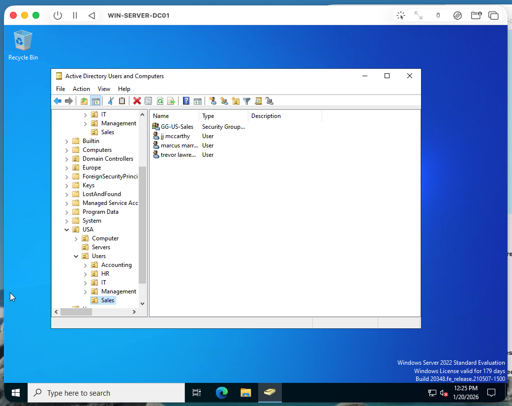This screenshot has width=512, height=406.
Task: Open Properties via toolbar icon
Action: (x=148, y=101)
